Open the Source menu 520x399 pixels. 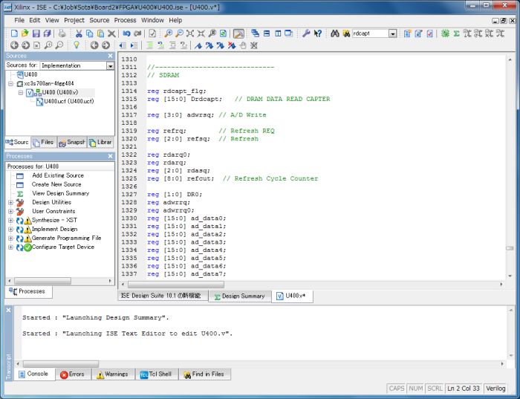[x=99, y=20]
